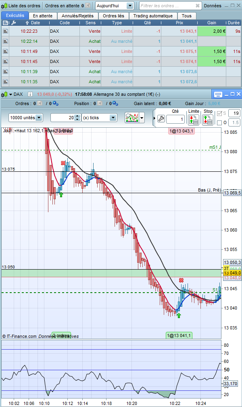Expand the DAX instrument dropdown arrow

(10, 95)
